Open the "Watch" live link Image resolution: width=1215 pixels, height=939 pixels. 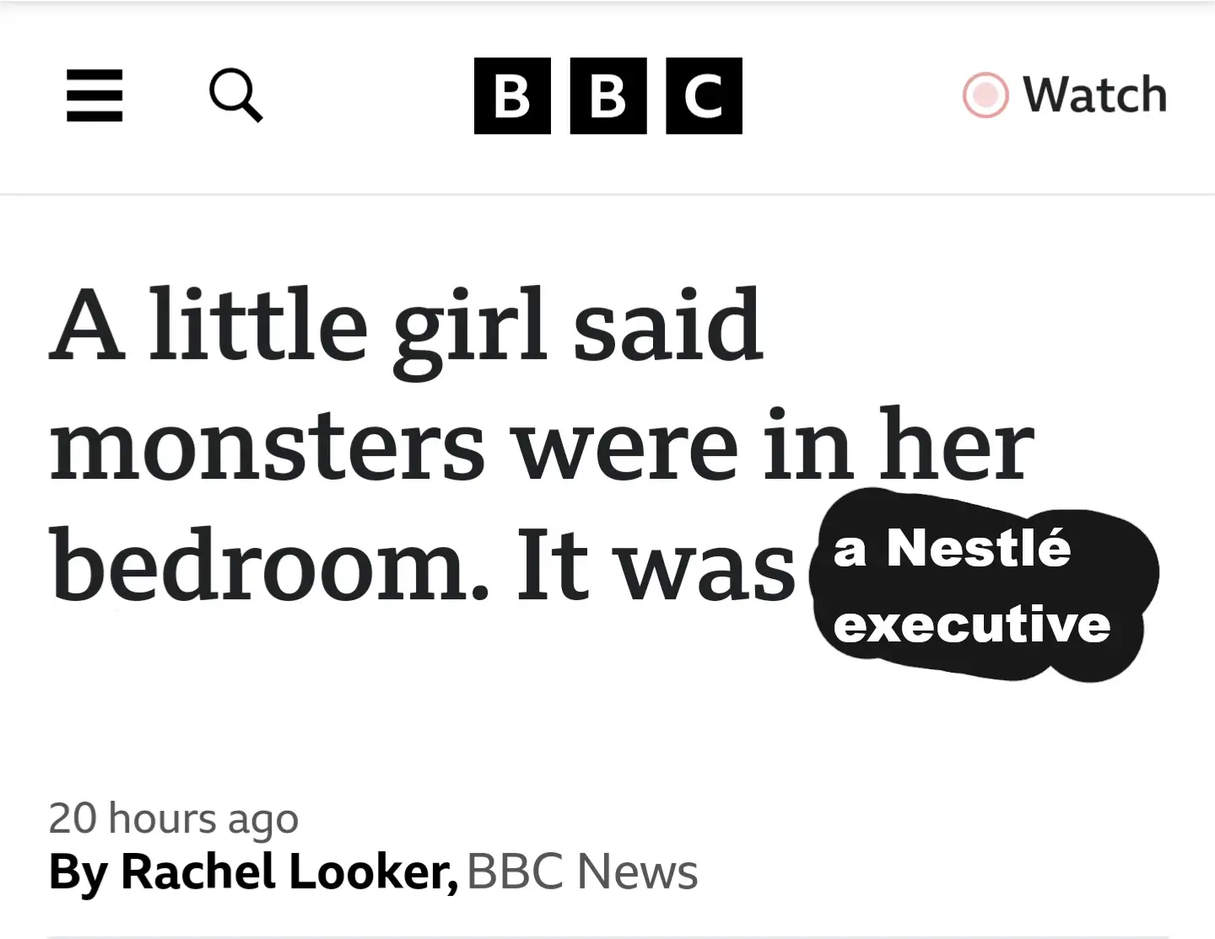1066,94
